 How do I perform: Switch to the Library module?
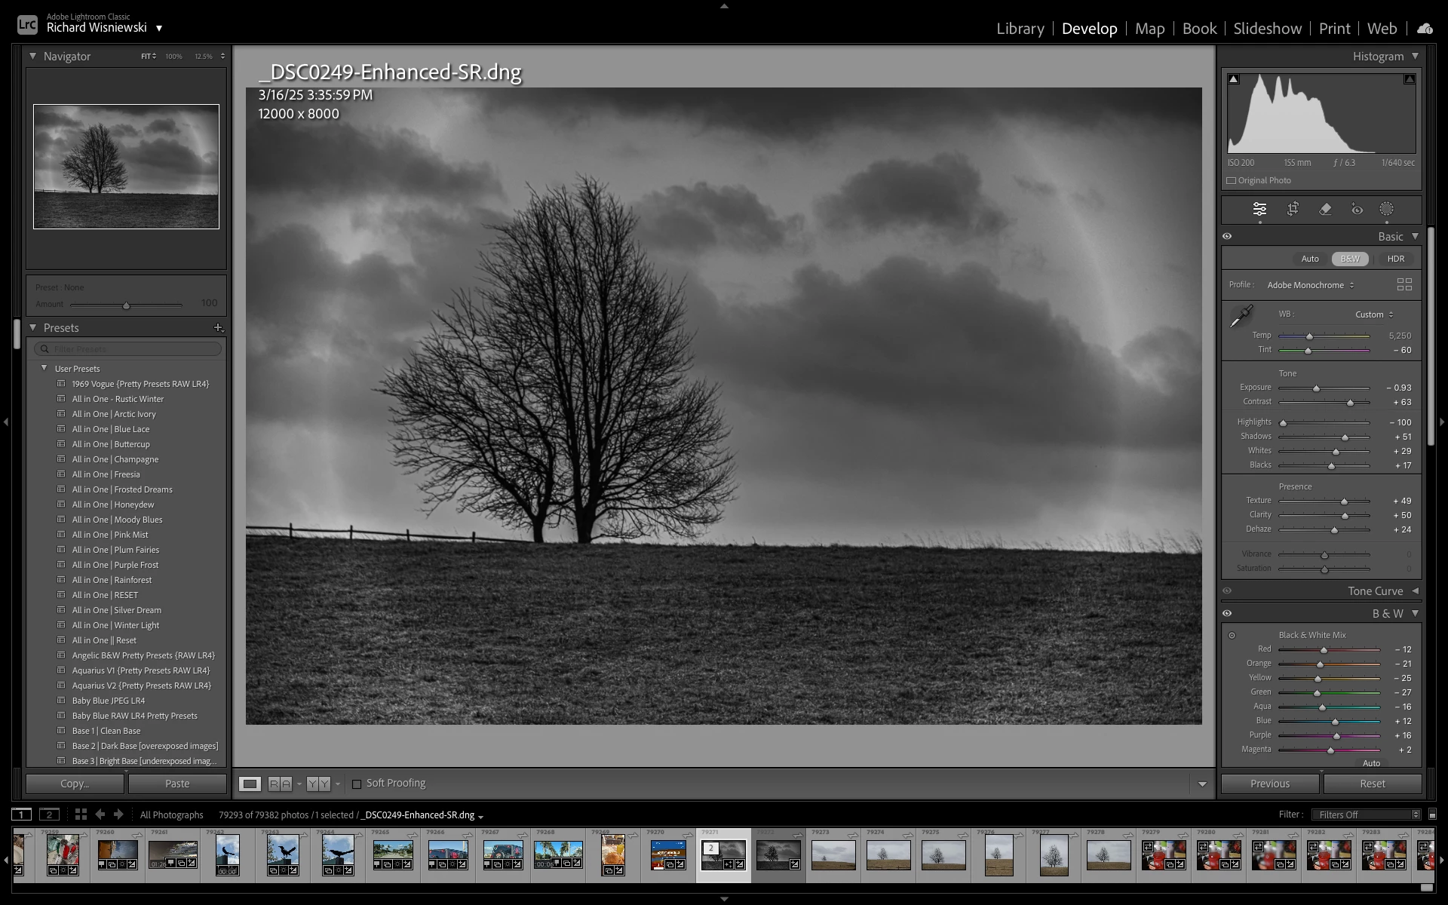1020,29
